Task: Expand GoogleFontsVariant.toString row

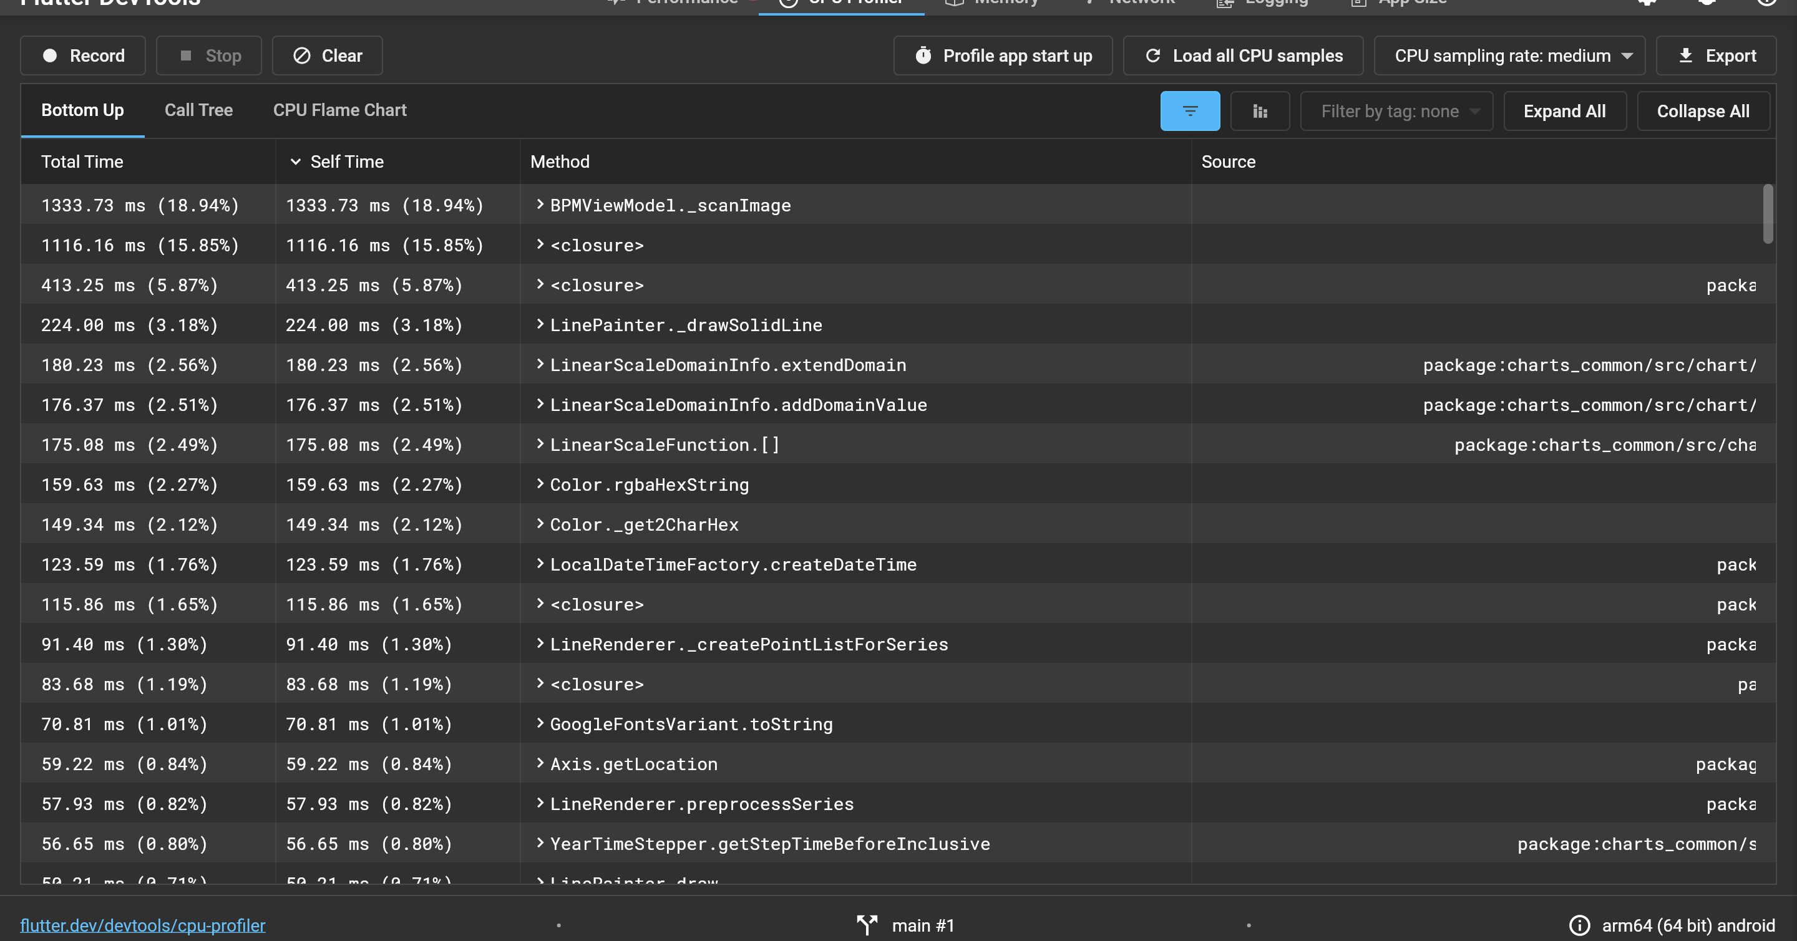Action: click(x=539, y=723)
